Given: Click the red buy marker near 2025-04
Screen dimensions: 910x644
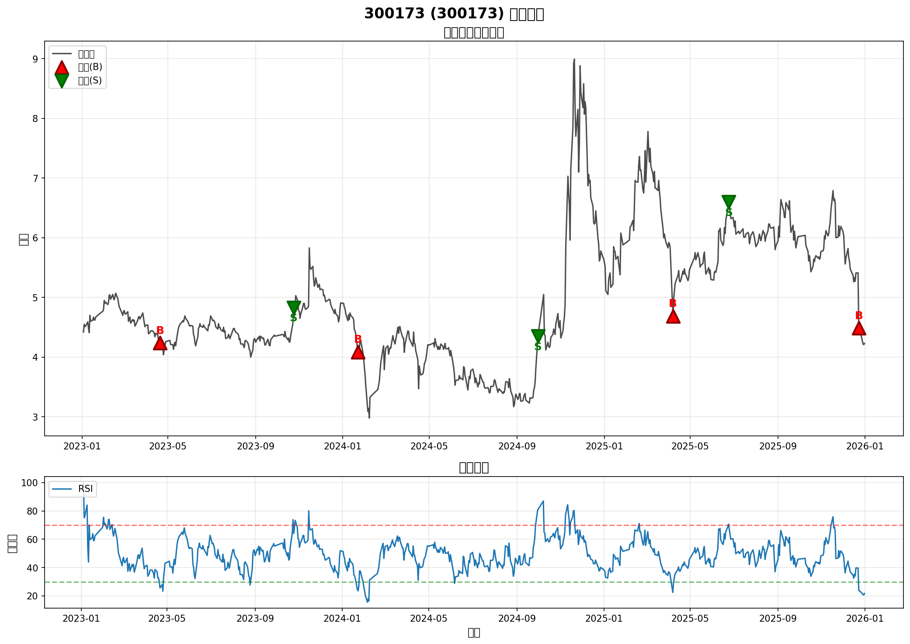Looking at the screenshot, I should click(673, 317).
